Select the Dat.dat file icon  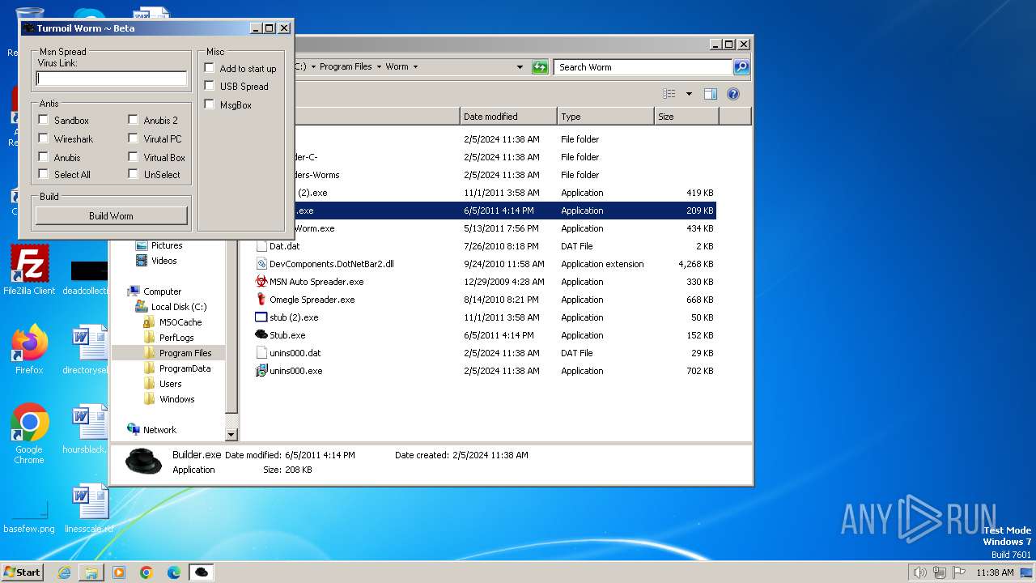click(261, 246)
